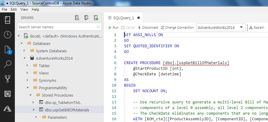Click the dbo.uspGetBillOfMaterials procedure icon
Screen dimensions: 268x122
click(41, 110)
